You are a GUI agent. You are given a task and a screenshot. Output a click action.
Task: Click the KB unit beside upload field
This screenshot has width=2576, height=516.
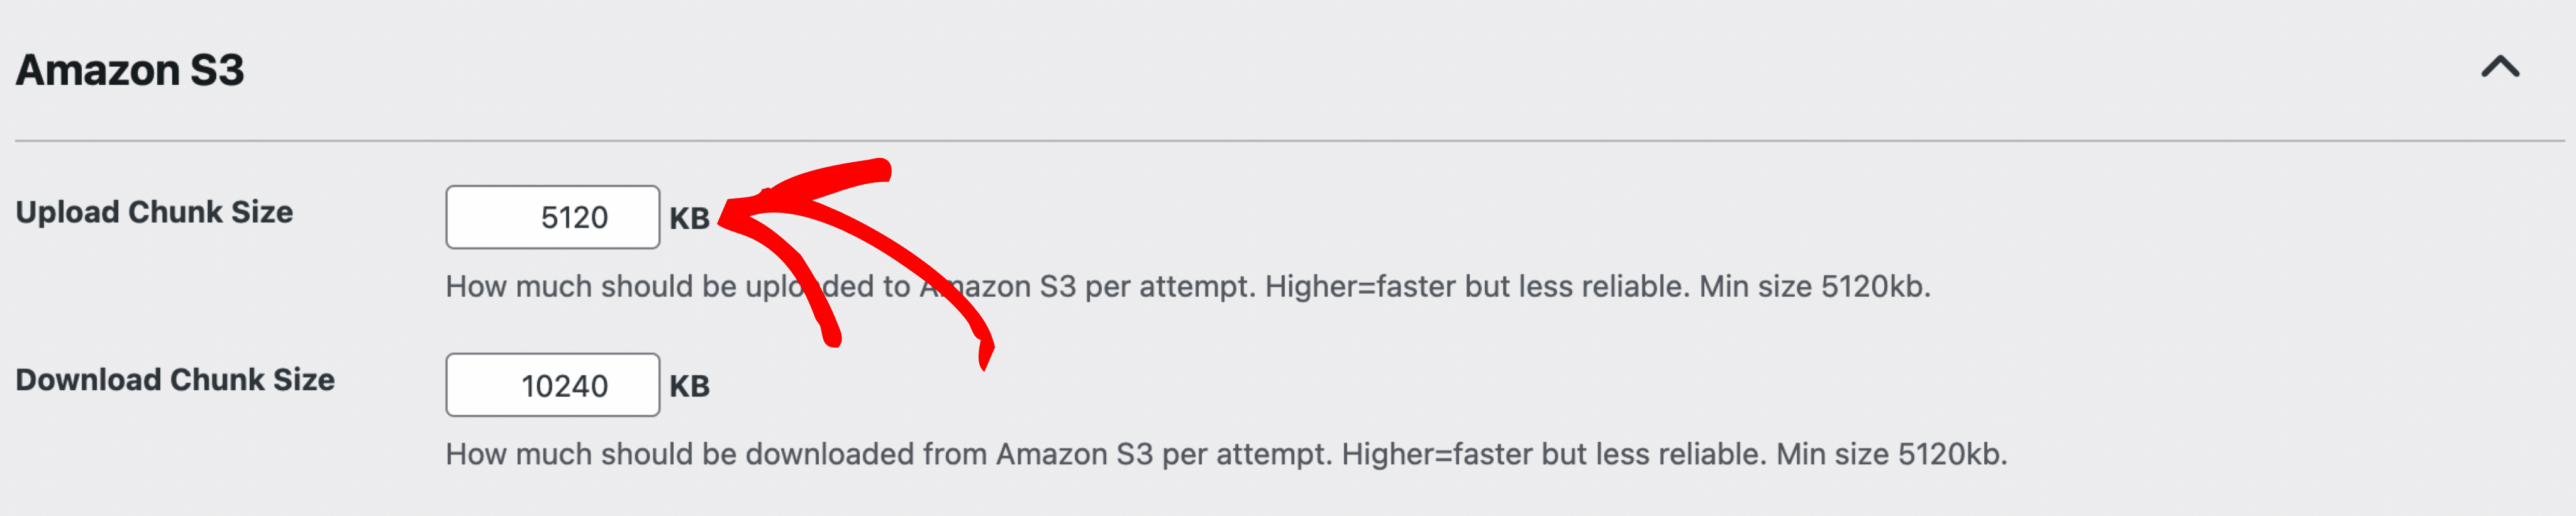689,218
